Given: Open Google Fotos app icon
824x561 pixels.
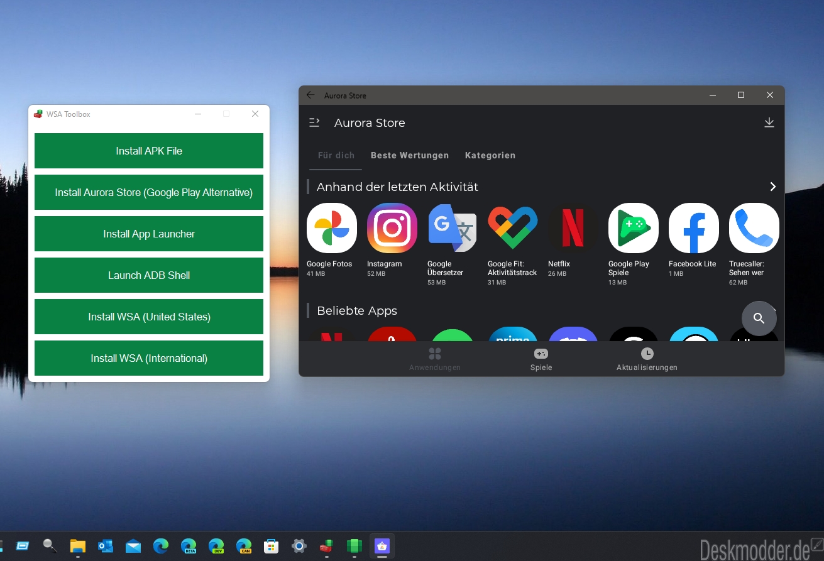Looking at the screenshot, I should coord(332,228).
